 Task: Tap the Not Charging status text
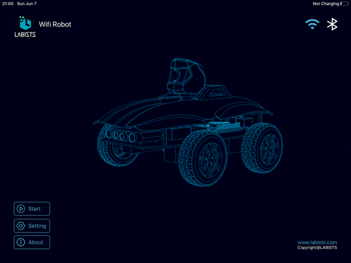(x=326, y=4)
